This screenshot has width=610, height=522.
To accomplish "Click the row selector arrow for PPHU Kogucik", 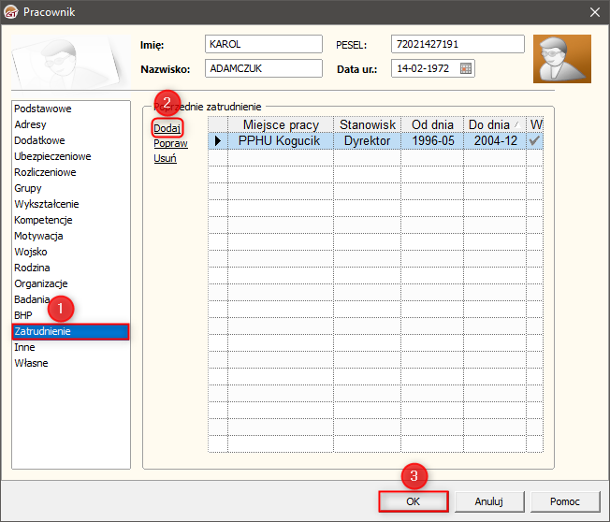I will (x=218, y=141).
